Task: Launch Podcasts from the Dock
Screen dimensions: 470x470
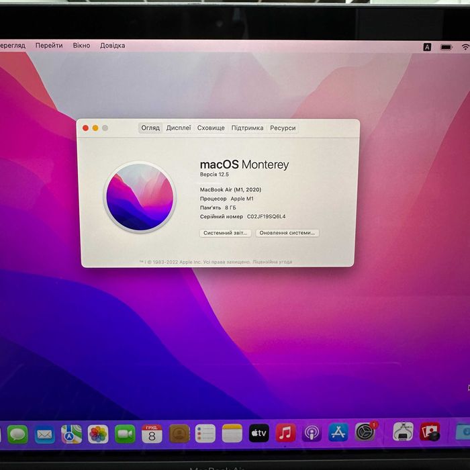Action: (312, 432)
